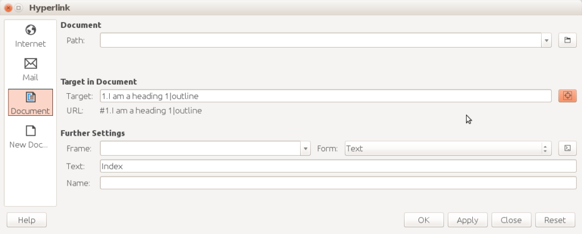Click the Text field containing Index
Viewport: 582px width, 234px height.
[x=338, y=166]
